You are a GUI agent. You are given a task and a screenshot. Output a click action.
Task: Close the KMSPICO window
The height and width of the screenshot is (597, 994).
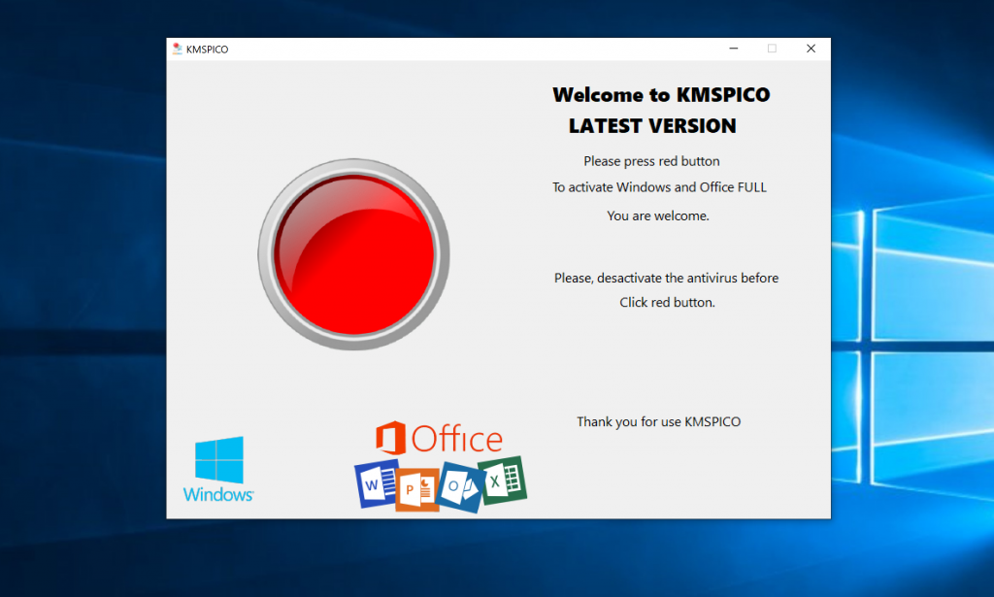coord(811,49)
